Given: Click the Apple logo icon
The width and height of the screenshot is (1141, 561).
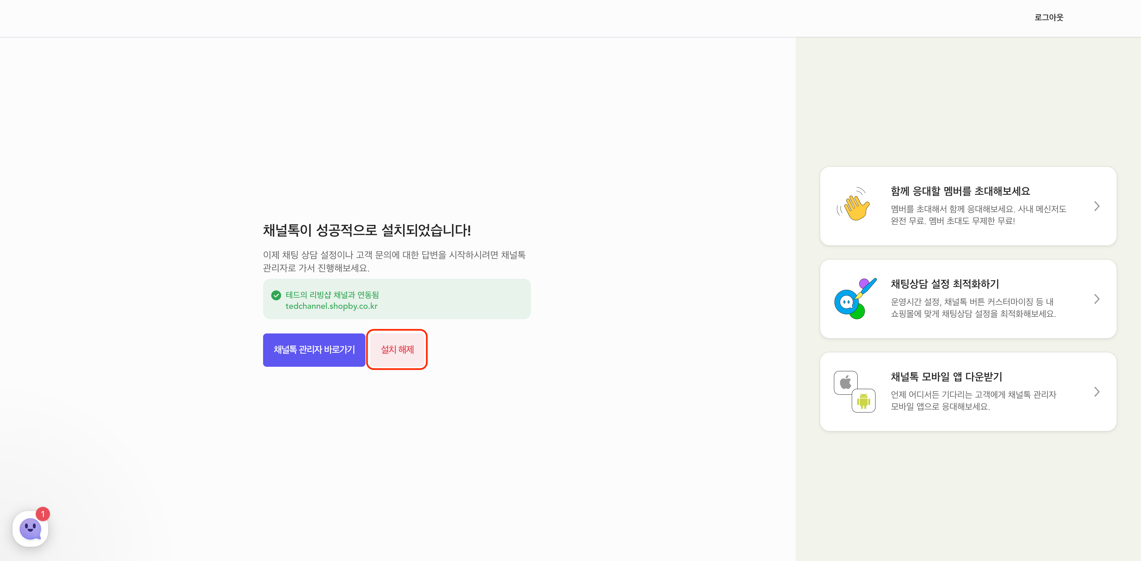Looking at the screenshot, I should click(x=845, y=382).
